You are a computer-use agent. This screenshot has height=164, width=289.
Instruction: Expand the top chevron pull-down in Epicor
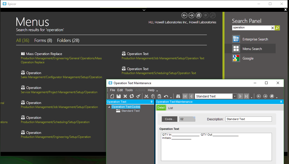[144, 10]
